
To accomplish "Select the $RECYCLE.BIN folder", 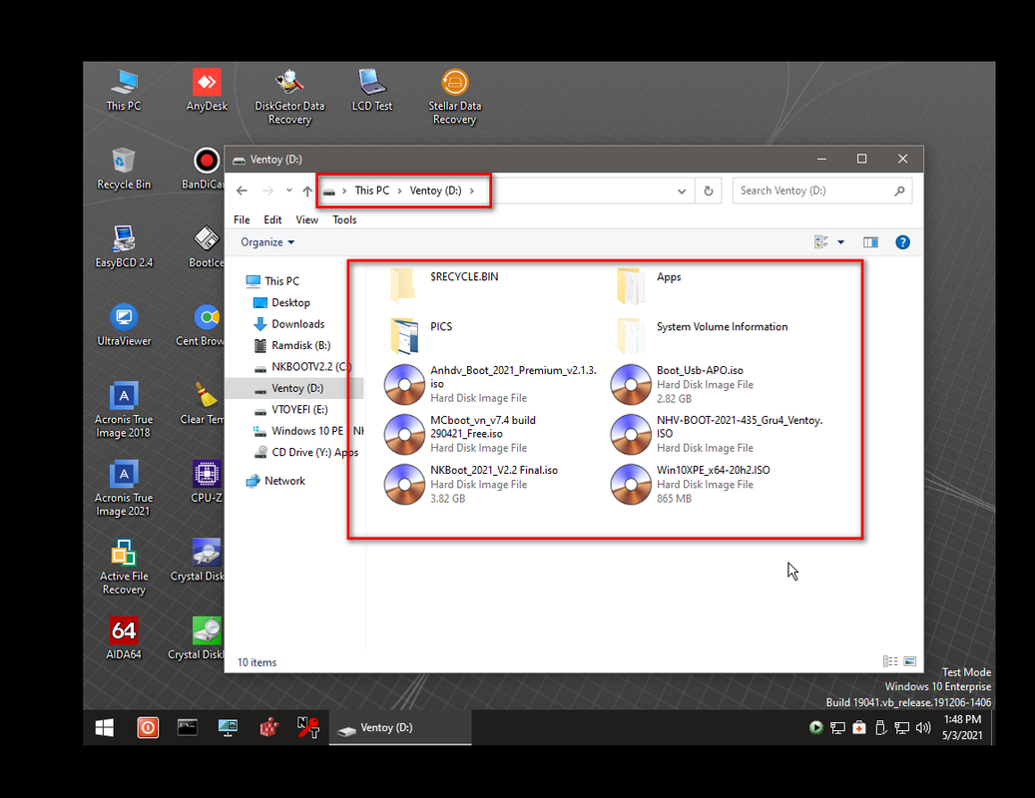I will pyautogui.click(x=442, y=284).
